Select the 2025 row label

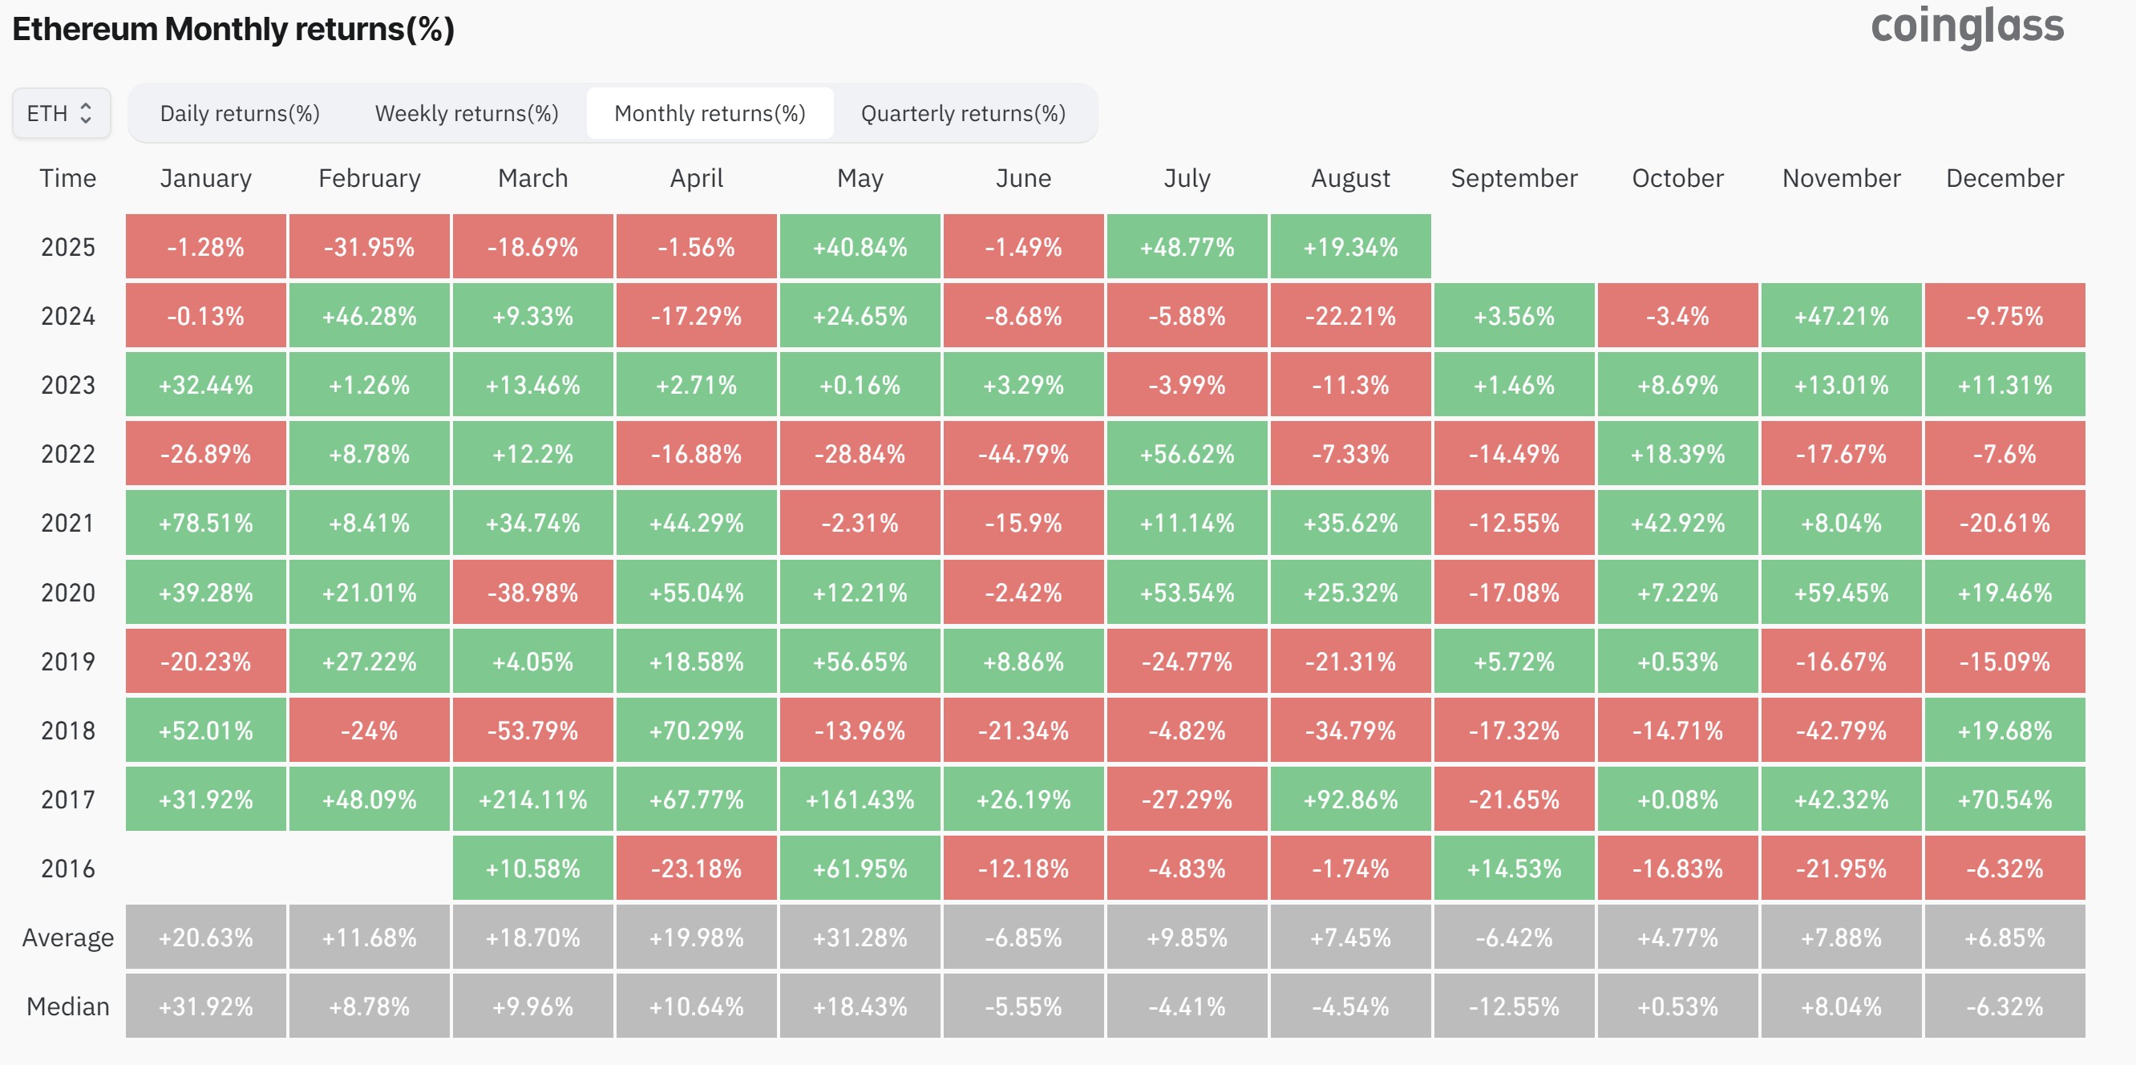click(x=68, y=246)
